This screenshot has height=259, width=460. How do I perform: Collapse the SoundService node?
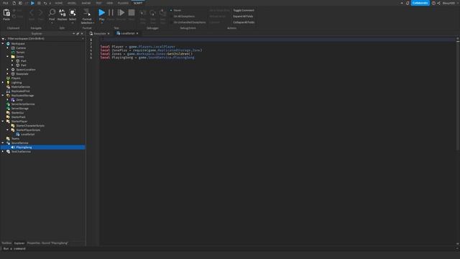3,143
